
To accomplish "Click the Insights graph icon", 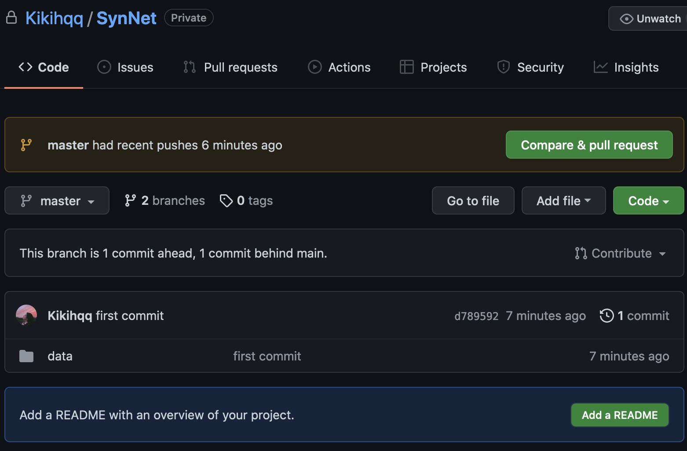I will [x=601, y=67].
